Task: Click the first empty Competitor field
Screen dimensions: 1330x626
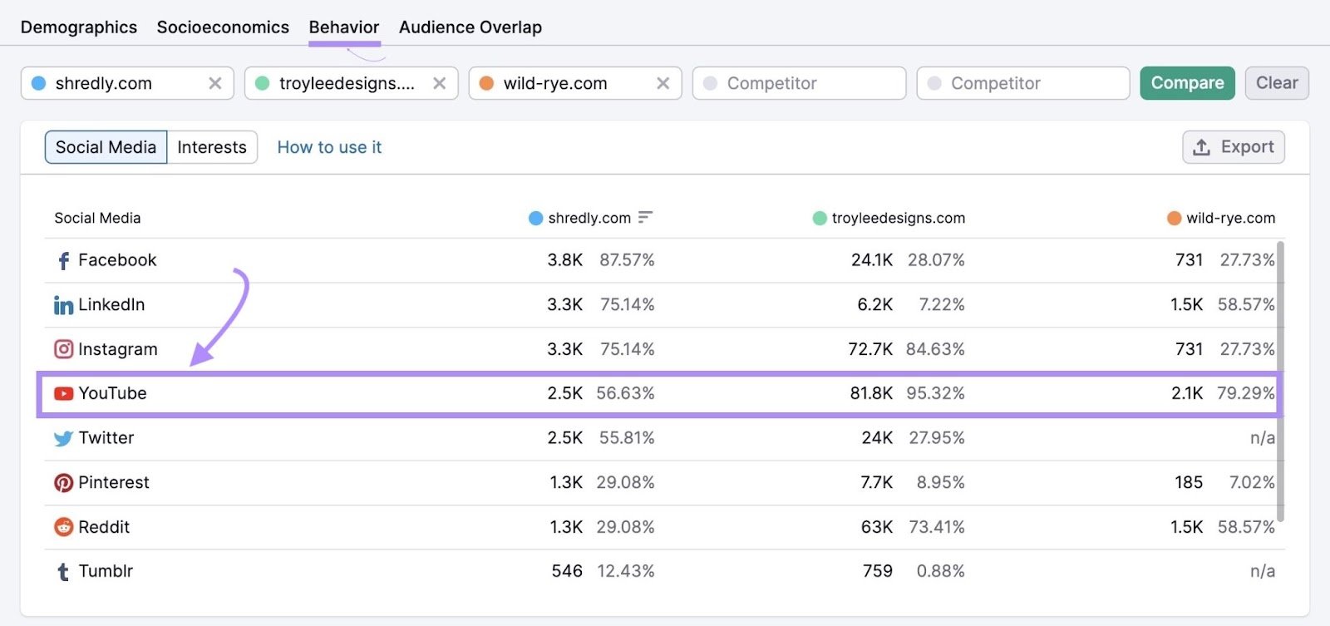Action: (x=800, y=83)
